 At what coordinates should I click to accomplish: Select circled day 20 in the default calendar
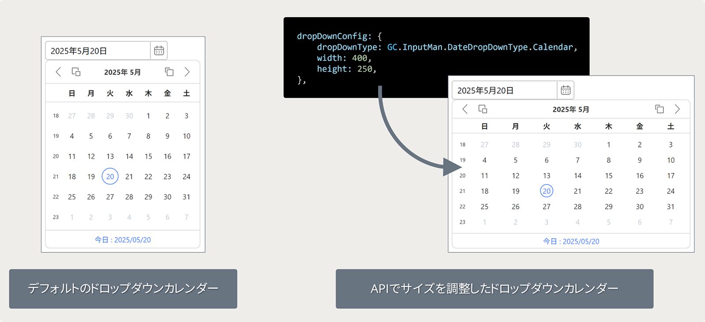pyautogui.click(x=110, y=177)
